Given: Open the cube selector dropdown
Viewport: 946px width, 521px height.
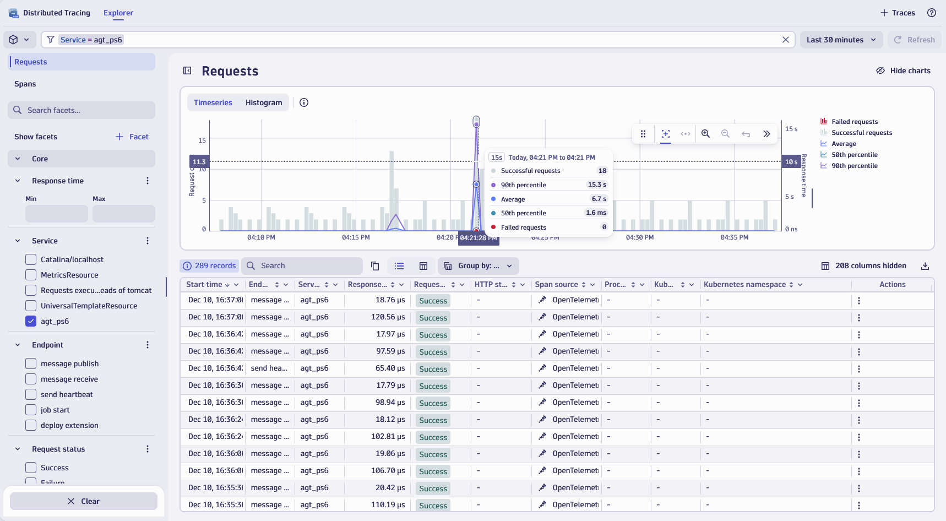Looking at the screenshot, I should point(19,40).
